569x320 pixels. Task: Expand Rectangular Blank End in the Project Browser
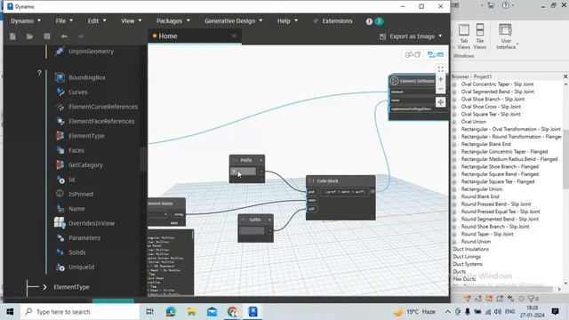[454, 144]
